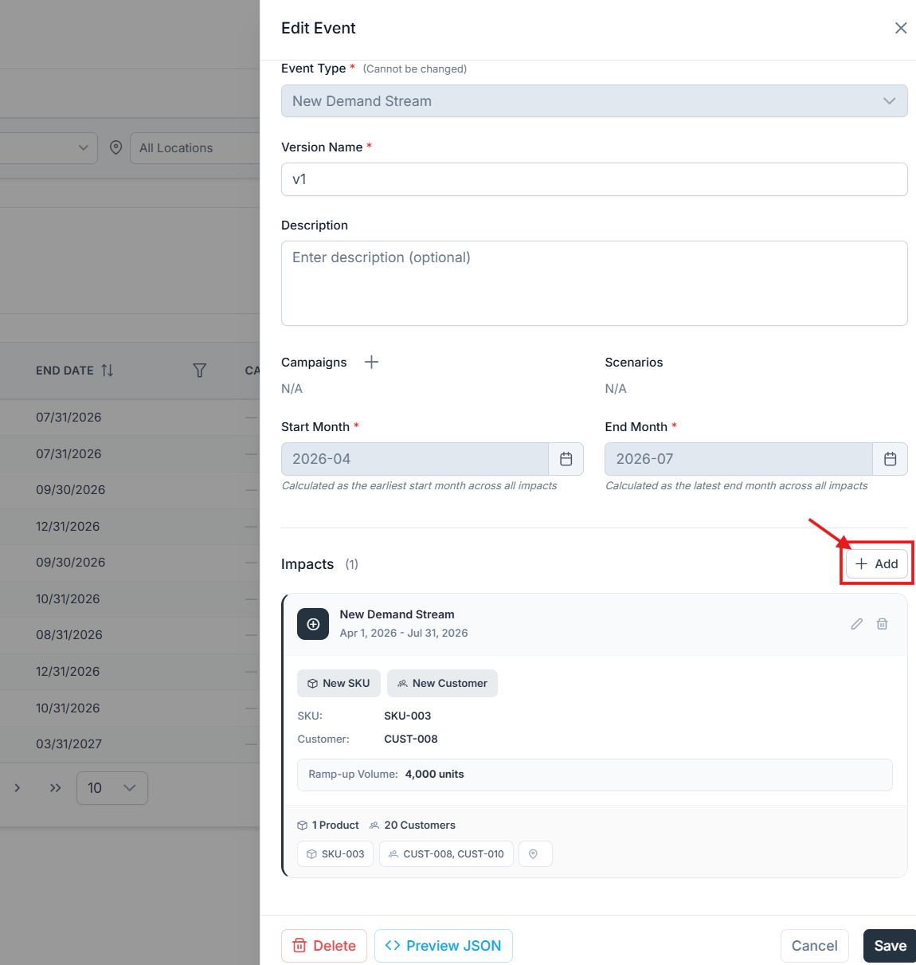Viewport: 916px width, 965px height.
Task: Click into the Description text area
Action: 594,283
